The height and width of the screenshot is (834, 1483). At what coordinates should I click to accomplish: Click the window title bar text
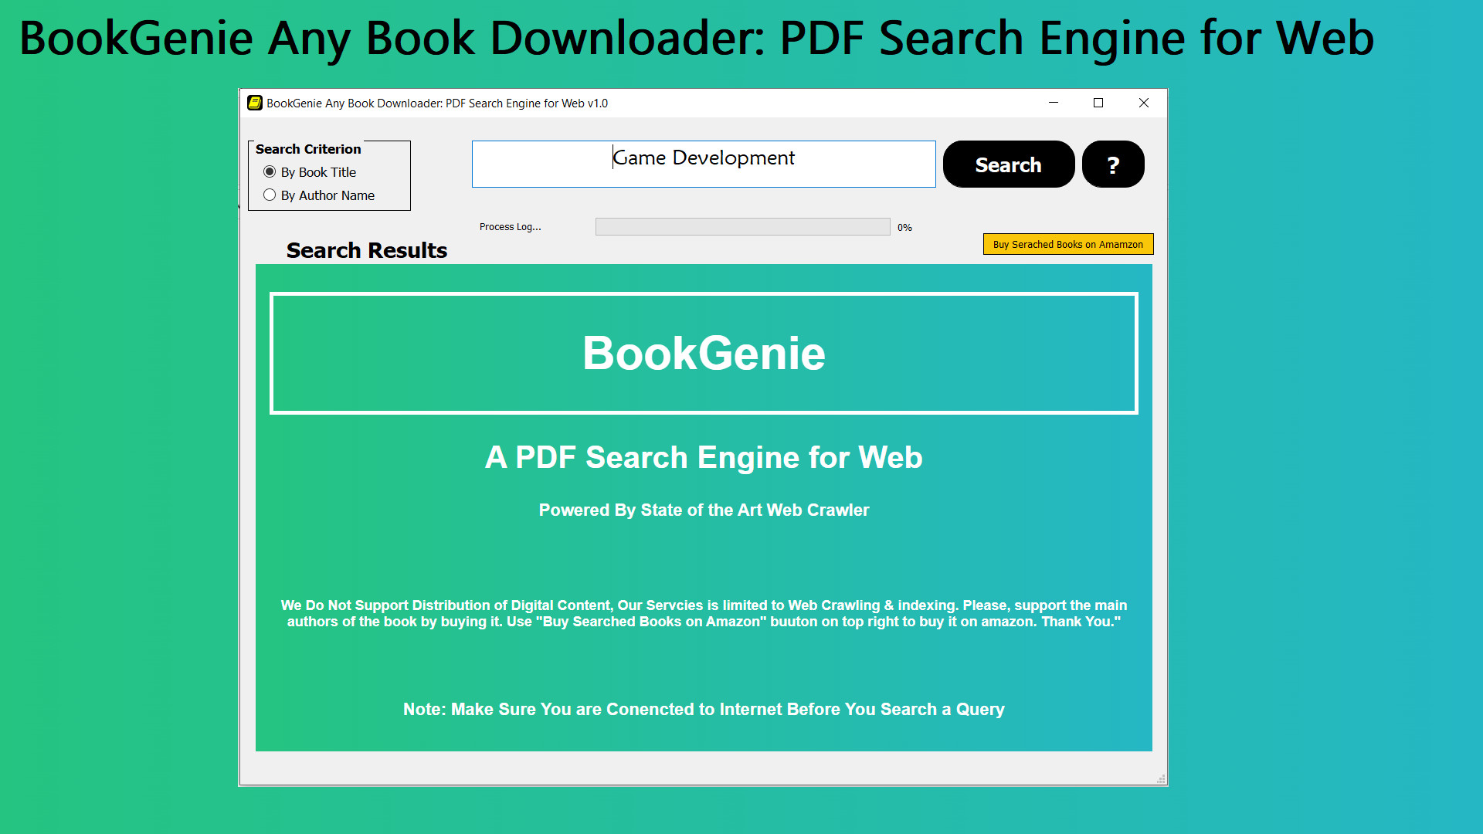tap(437, 103)
